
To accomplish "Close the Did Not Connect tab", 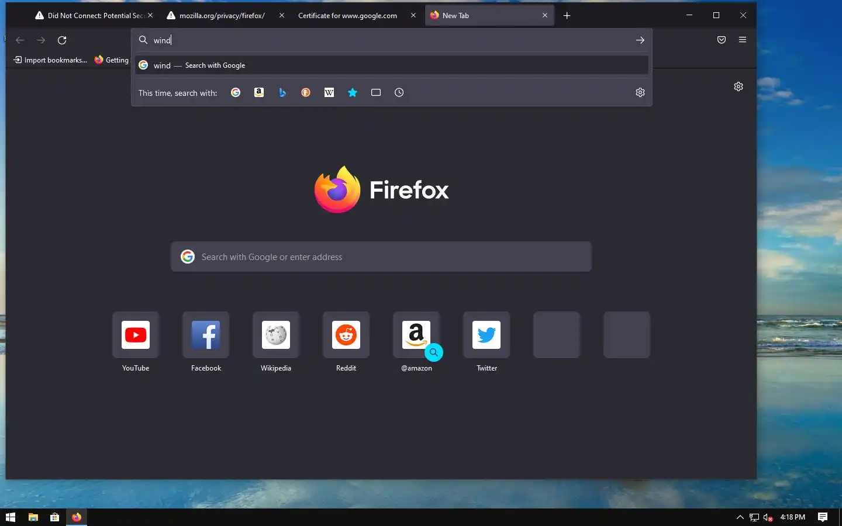I will (150, 16).
